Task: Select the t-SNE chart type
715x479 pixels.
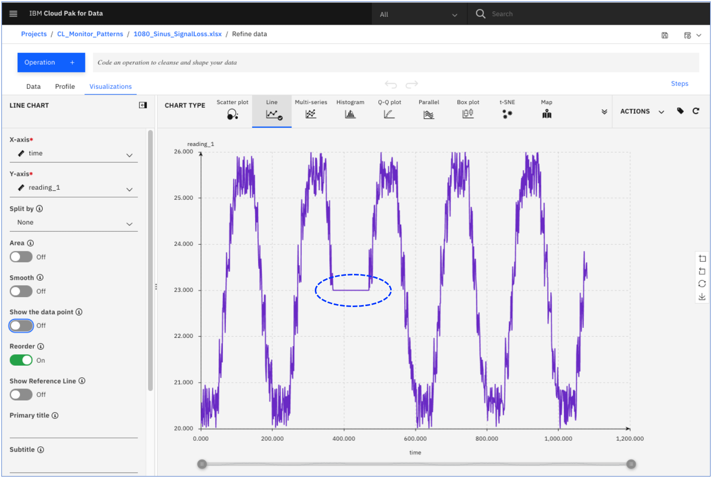Action: [x=507, y=110]
